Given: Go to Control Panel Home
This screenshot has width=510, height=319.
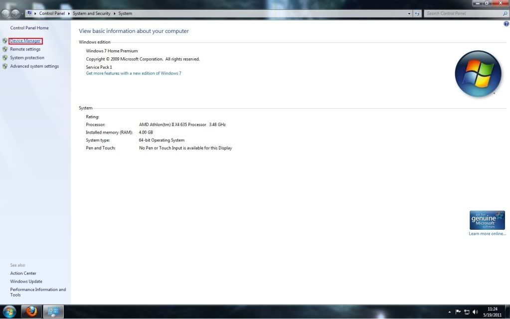Looking at the screenshot, I should [x=29, y=28].
